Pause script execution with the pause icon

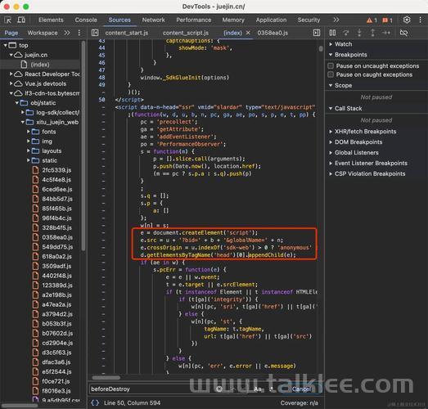[332, 33]
